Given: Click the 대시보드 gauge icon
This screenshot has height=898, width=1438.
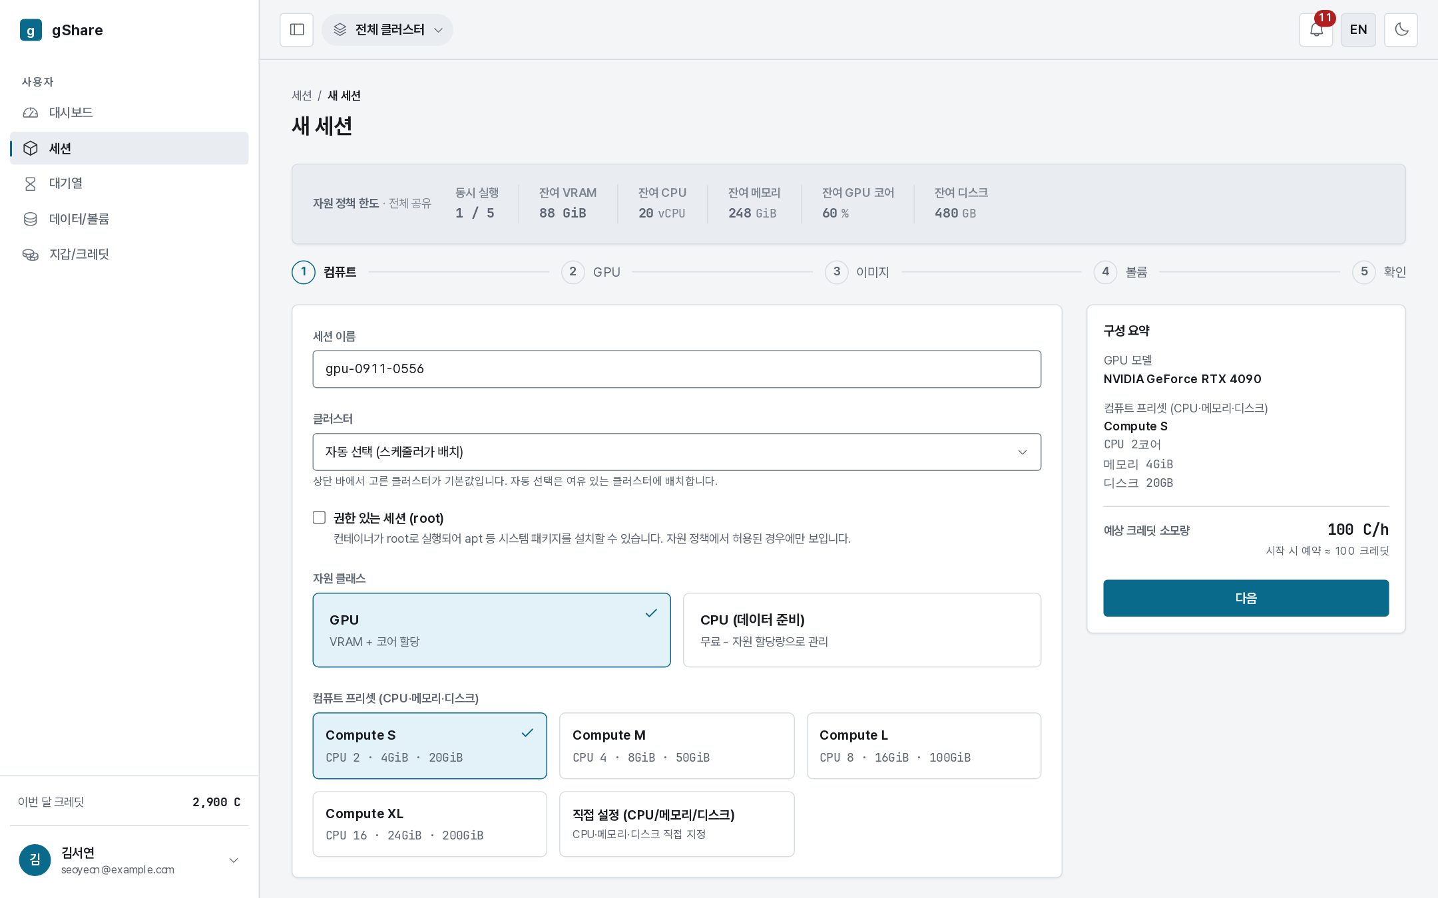Looking at the screenshot, I should click(x=31, y=112).
